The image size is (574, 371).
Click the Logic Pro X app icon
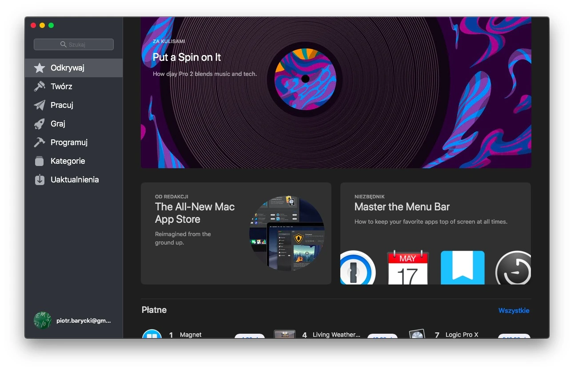417,334
